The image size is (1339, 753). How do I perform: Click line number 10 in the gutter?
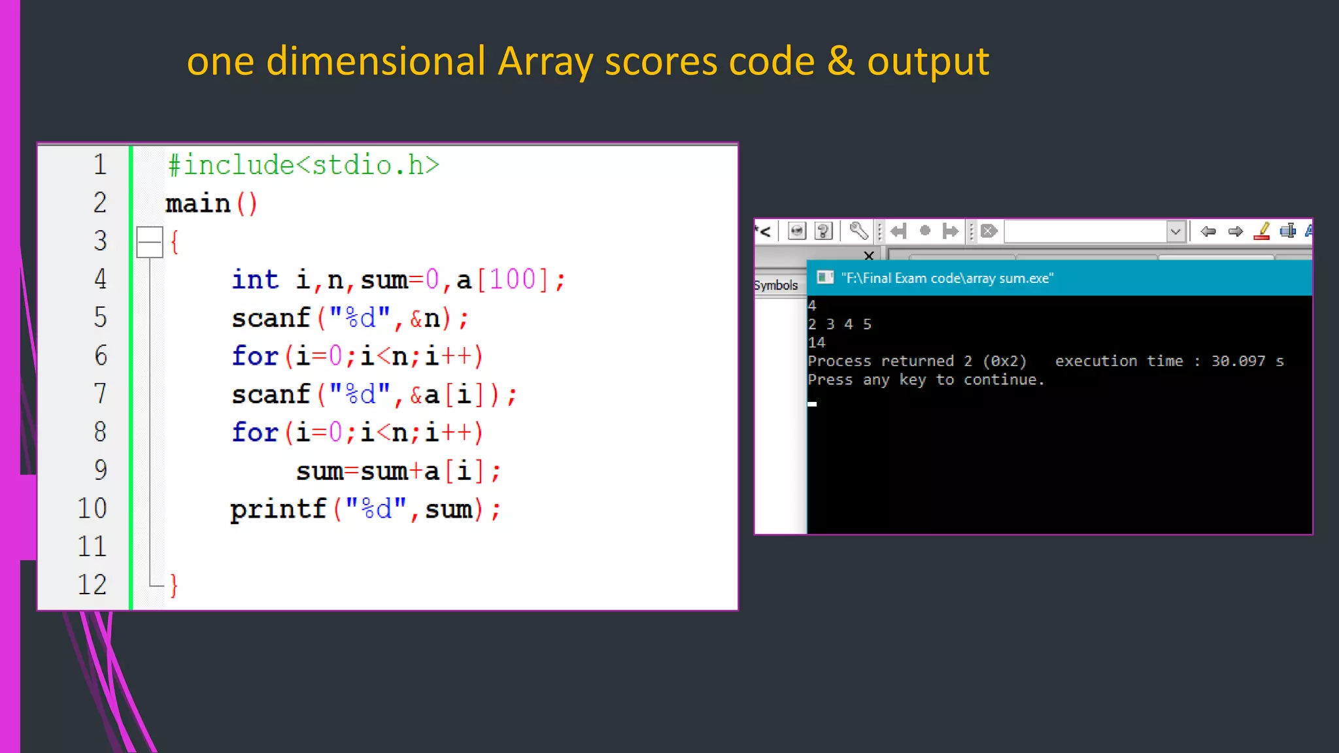(x=92, y=509)
